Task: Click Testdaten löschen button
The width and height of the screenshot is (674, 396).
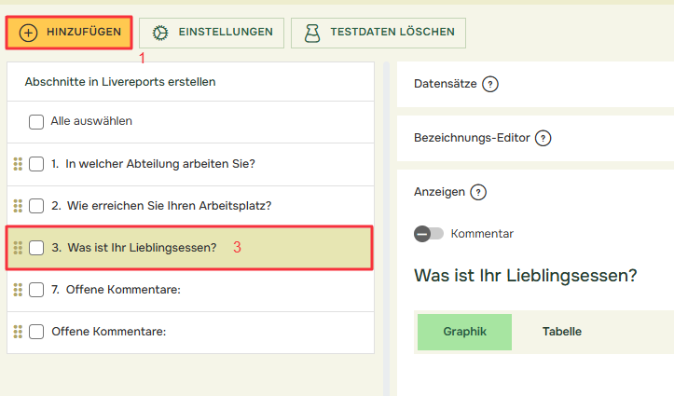Action: coord(378,33)
